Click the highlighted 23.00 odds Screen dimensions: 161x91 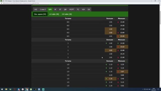pyautogui.click(x=122, y=36)
